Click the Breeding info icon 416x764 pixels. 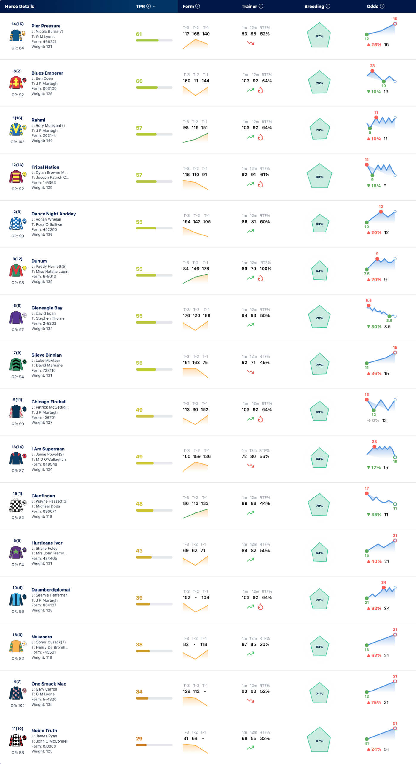[328, 6]
